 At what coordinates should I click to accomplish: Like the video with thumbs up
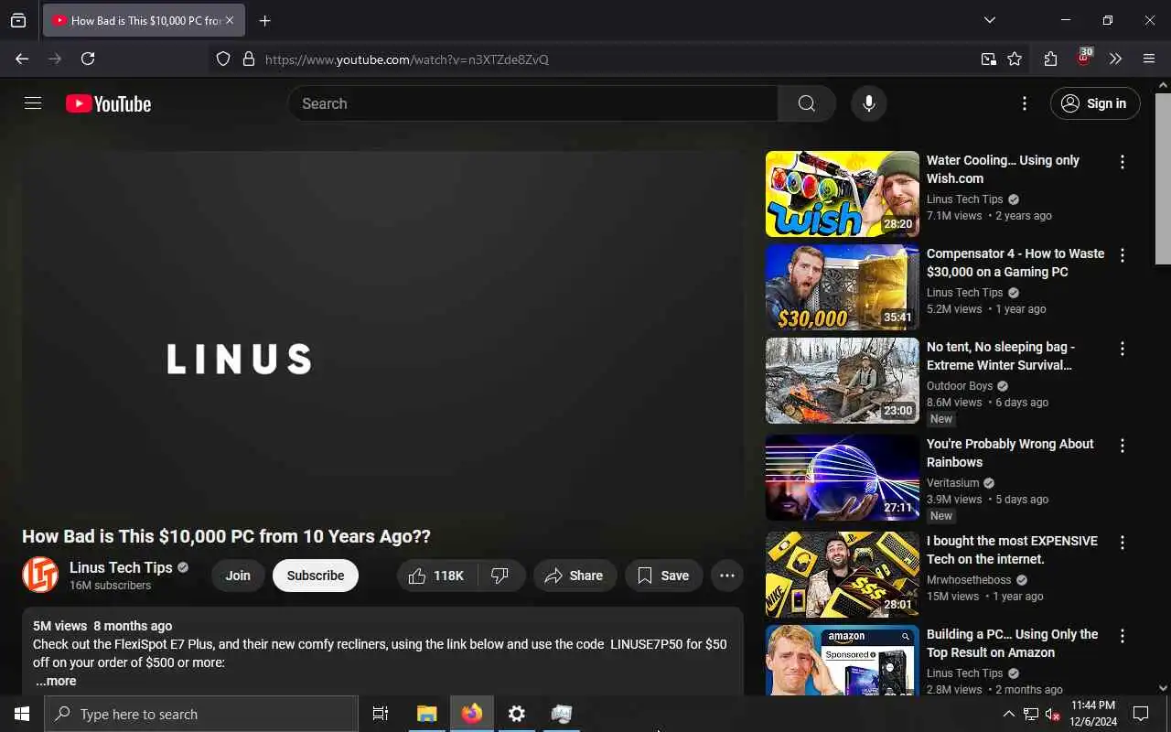pos(437,576)
